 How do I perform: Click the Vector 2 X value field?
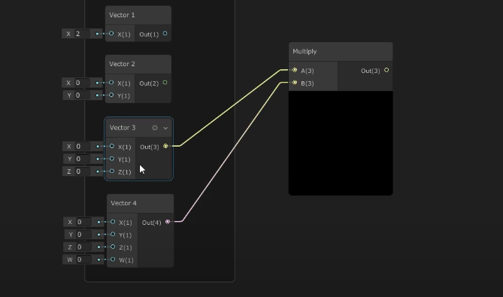click(82, 83)
